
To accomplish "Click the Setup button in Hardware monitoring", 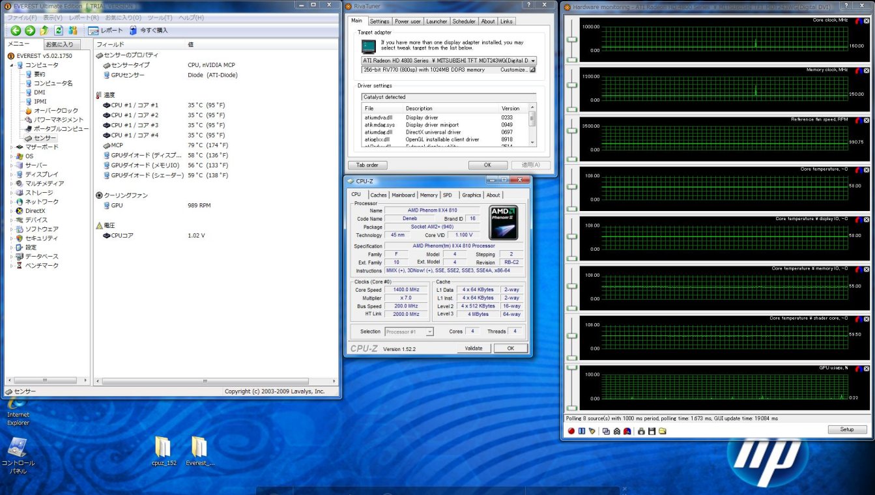I will (847, 429).
